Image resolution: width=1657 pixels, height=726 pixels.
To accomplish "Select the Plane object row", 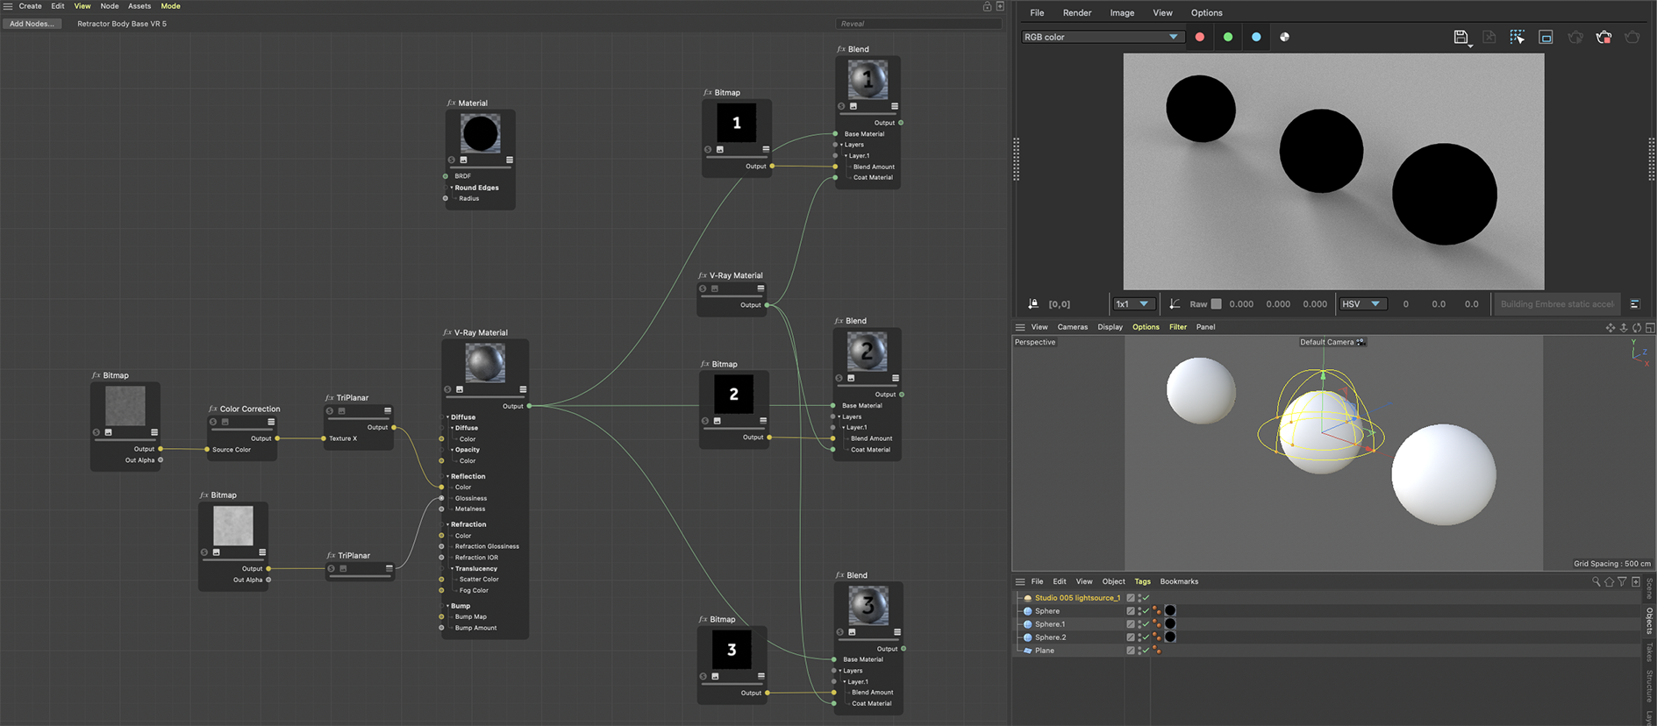I will [x=1045, y=651].
